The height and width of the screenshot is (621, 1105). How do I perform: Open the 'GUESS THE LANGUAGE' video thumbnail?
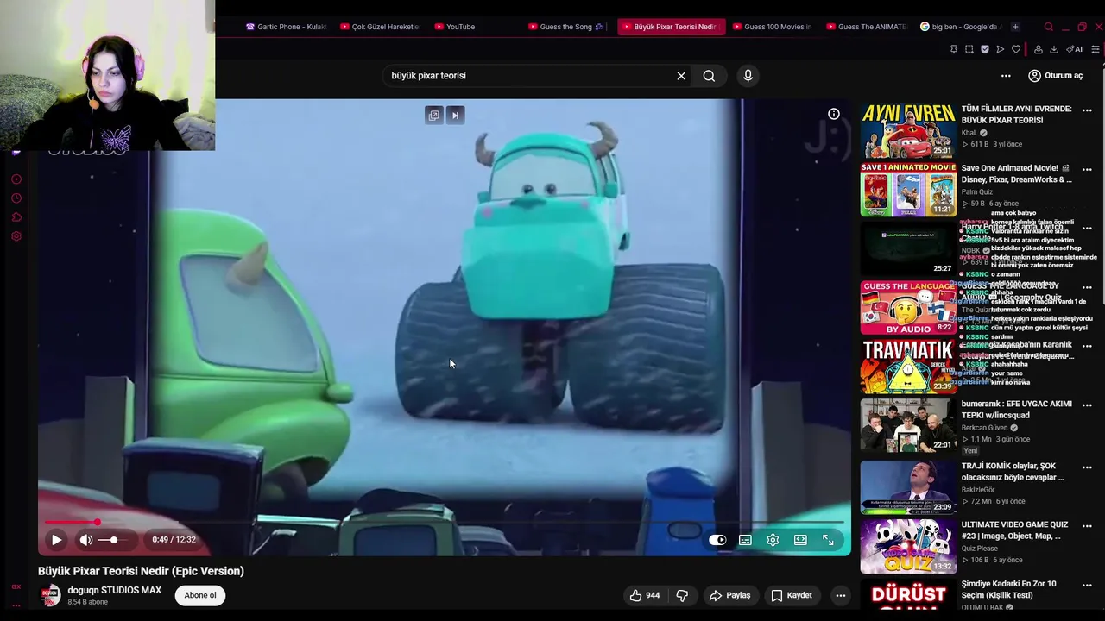[x=908, y=308]
